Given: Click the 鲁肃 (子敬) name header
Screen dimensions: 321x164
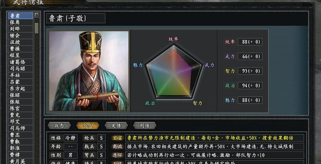Looking at the screenshot, I should point(76,18).
